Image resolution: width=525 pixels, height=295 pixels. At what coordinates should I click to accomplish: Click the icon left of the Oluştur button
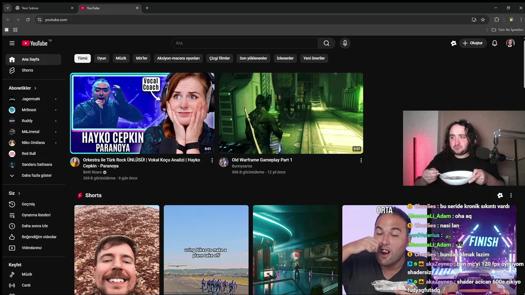click(454, 43)
